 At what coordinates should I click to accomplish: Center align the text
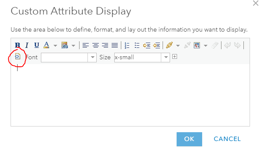pos(95,45)
